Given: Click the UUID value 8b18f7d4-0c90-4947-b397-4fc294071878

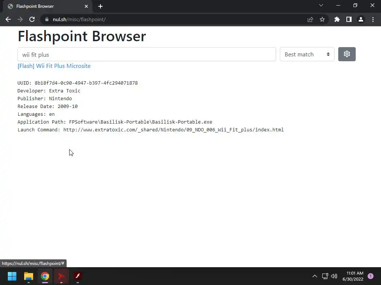Looking at the screenshot, I should click(86, 83).
